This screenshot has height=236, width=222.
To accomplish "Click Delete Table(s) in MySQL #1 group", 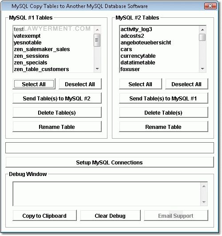I will point(57,112).
